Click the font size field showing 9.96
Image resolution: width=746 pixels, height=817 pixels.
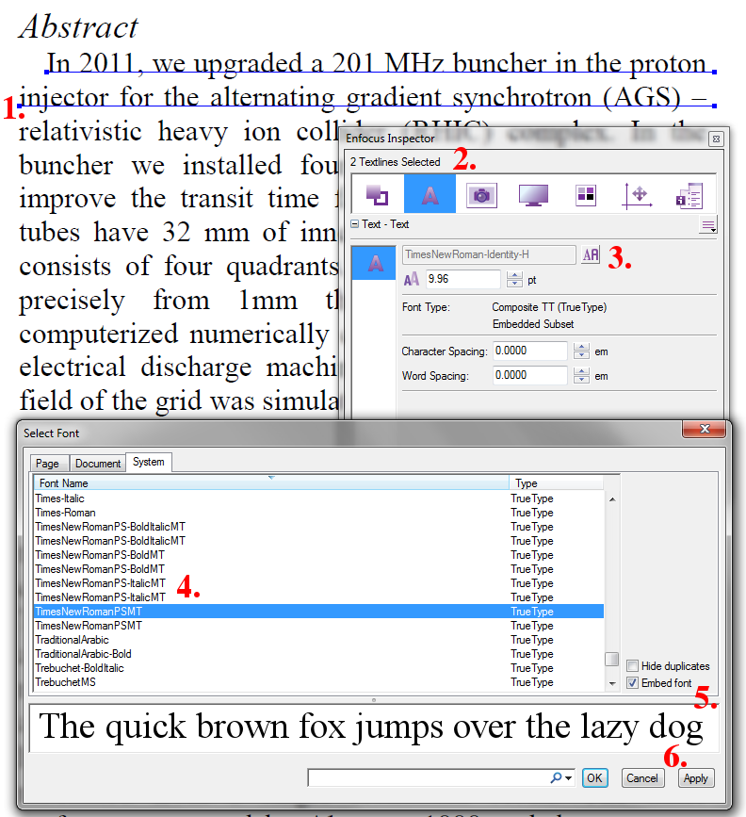point(463,279)
